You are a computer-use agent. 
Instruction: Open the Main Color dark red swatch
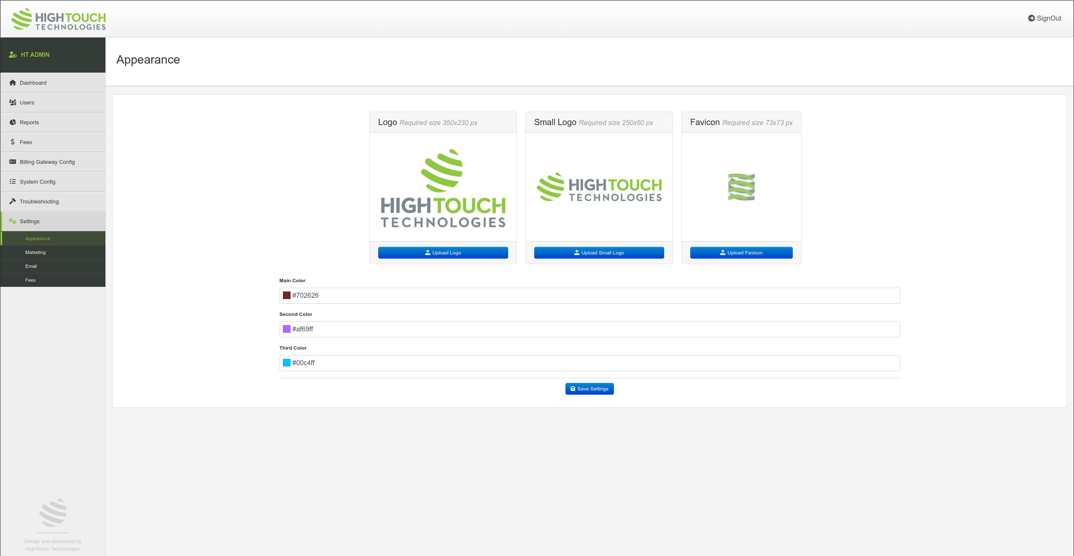point(287,295)
